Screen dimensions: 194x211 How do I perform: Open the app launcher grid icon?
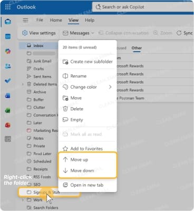coord(8,7)
